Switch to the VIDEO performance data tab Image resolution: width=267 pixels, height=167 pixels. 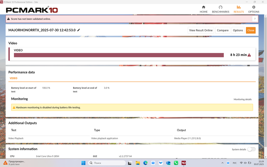pos(14,78)
